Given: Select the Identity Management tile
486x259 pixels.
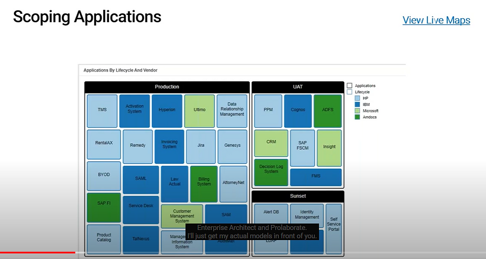Looking at the screenshot, I should tap(307, 216).
